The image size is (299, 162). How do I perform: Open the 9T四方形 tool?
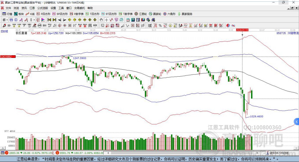click(109, 14)
